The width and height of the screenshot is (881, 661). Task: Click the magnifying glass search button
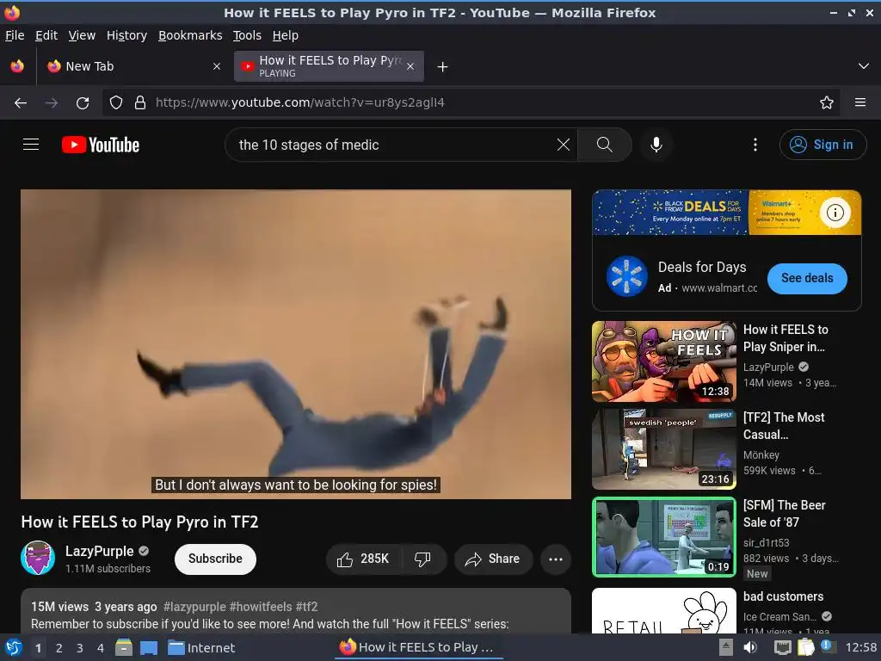click(x=605, y=145)
